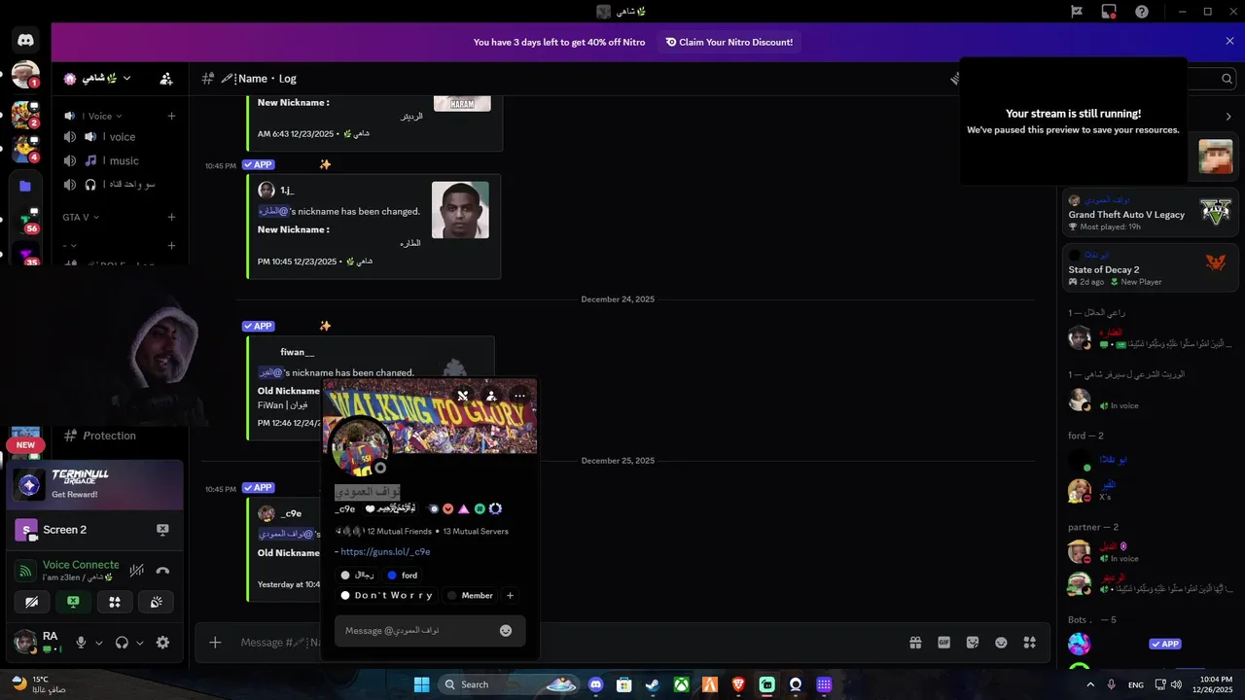Open Brave browser from taskbar
The image size is (1245, 700).
point(738,684)
